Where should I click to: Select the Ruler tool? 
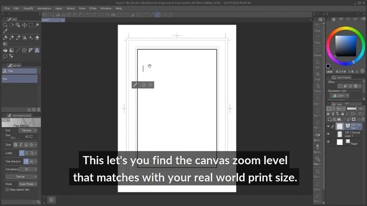click(30, 50)
